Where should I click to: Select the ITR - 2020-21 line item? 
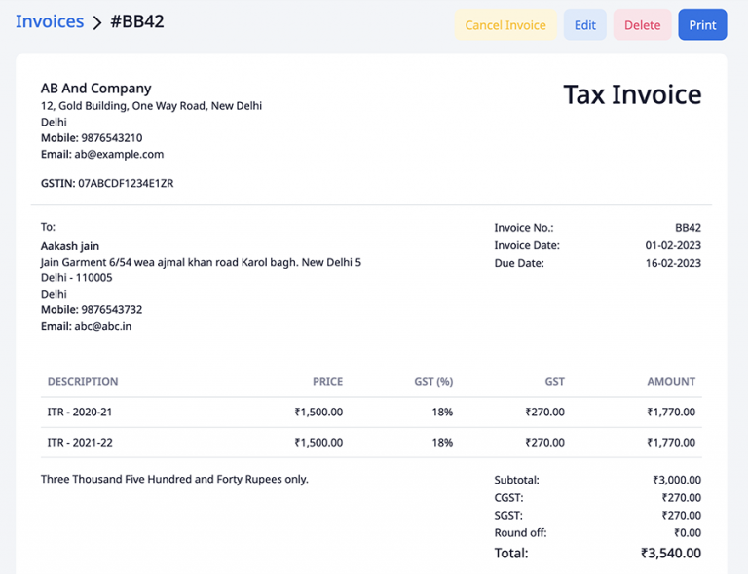[80, 413]
